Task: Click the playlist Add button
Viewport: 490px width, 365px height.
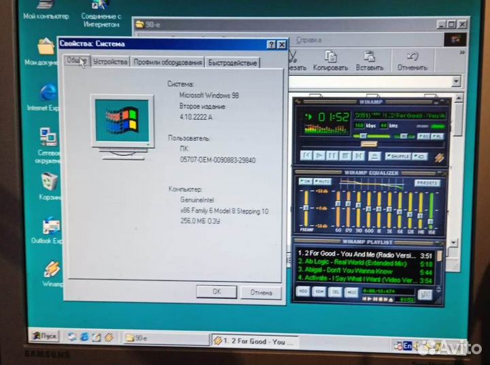Action: 303,291
